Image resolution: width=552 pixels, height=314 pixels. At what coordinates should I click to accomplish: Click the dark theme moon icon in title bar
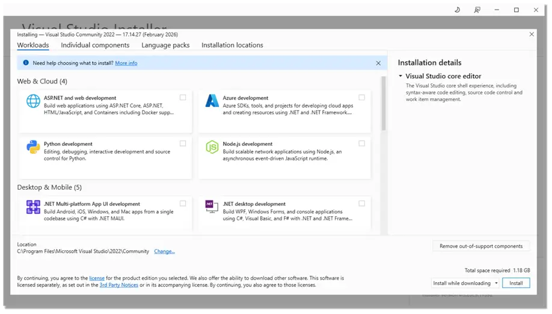tap(457, 10)
